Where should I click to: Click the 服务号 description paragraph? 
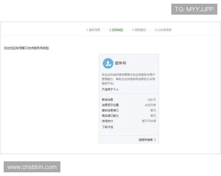click(x=129, y=79)
